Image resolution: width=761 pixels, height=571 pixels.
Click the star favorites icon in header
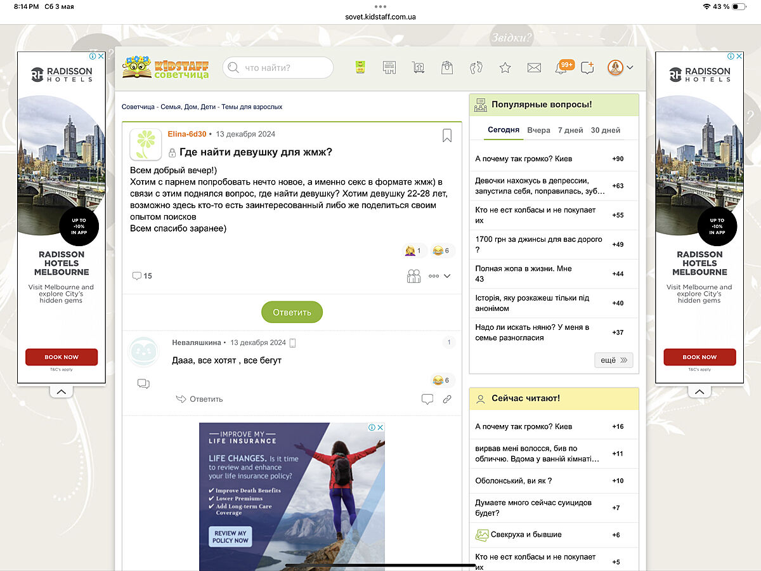pos(505,67)
